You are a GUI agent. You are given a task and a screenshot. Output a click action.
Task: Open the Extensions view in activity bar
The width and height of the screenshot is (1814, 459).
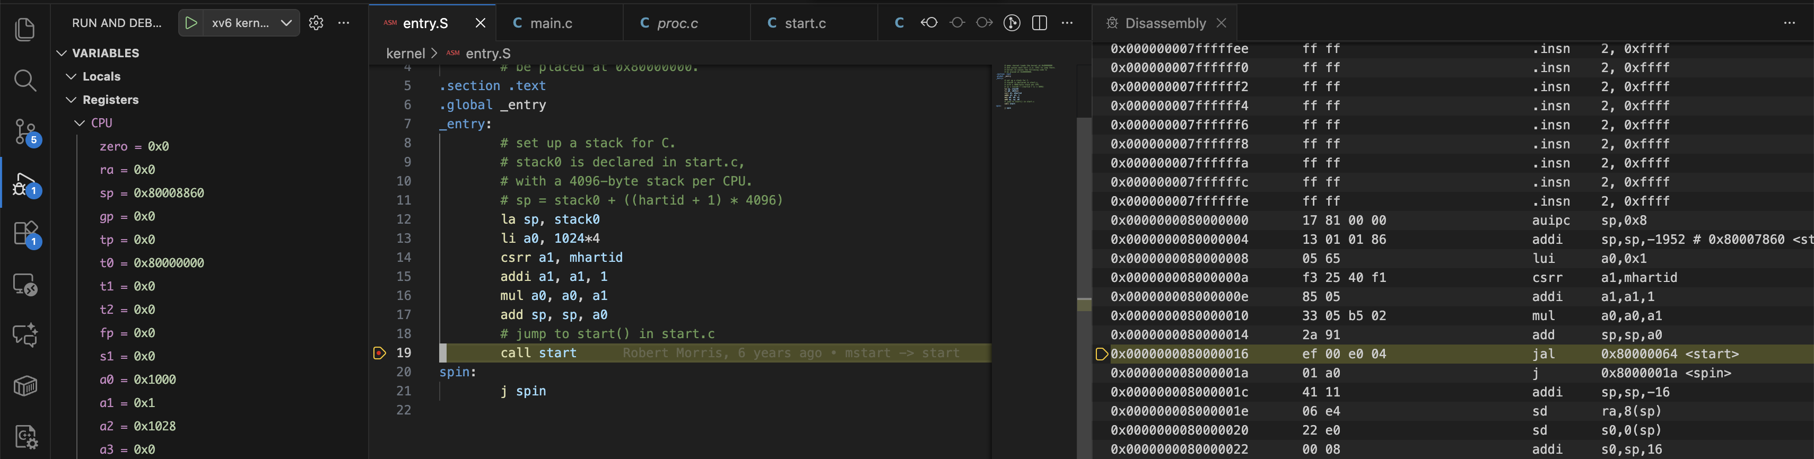coord(26,234)
